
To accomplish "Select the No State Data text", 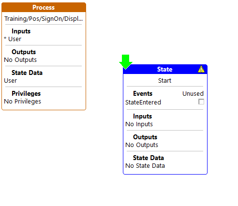I will (x=145, y=166).
